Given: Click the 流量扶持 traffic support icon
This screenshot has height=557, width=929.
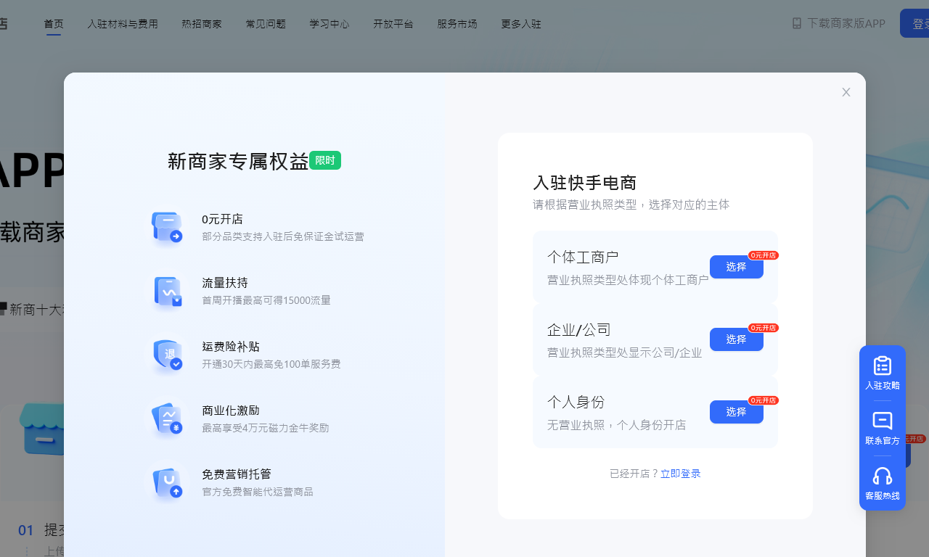Looking at the screenshot, I should [167, 292].
